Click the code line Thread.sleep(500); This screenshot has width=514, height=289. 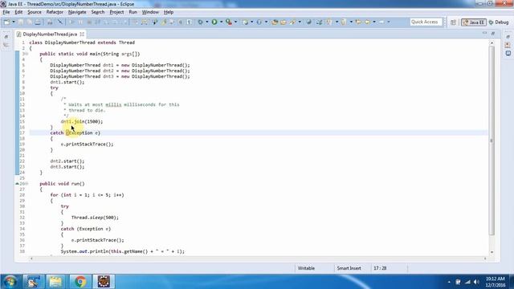point(95,218)
